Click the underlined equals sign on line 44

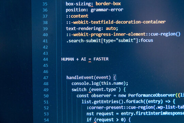(x=90, y=59)
